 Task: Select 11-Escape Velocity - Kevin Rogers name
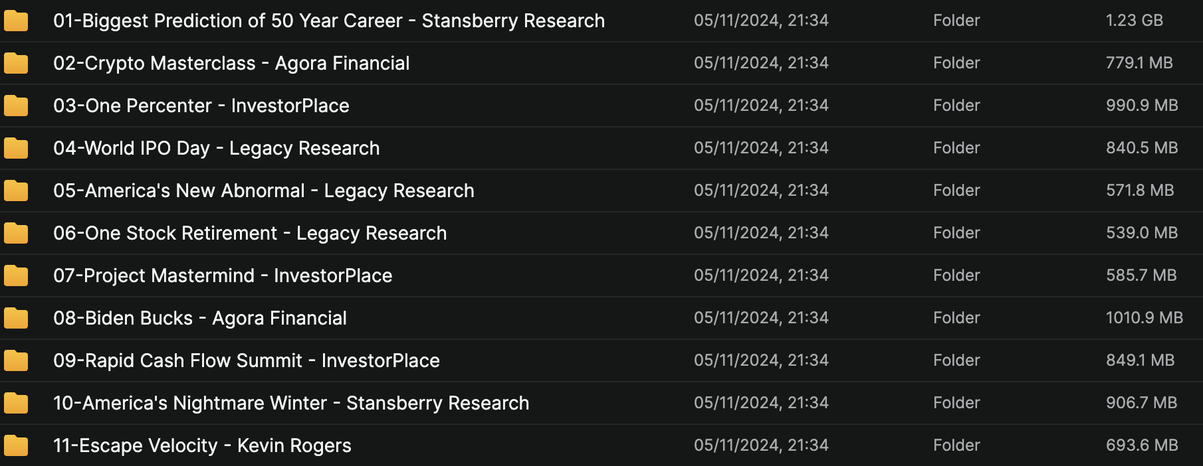click(x=201, y=446)
